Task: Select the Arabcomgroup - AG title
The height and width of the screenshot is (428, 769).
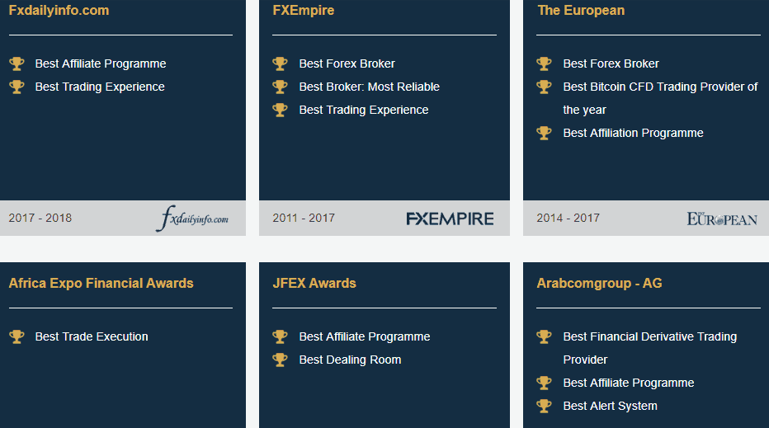Action: pos(599,284)
